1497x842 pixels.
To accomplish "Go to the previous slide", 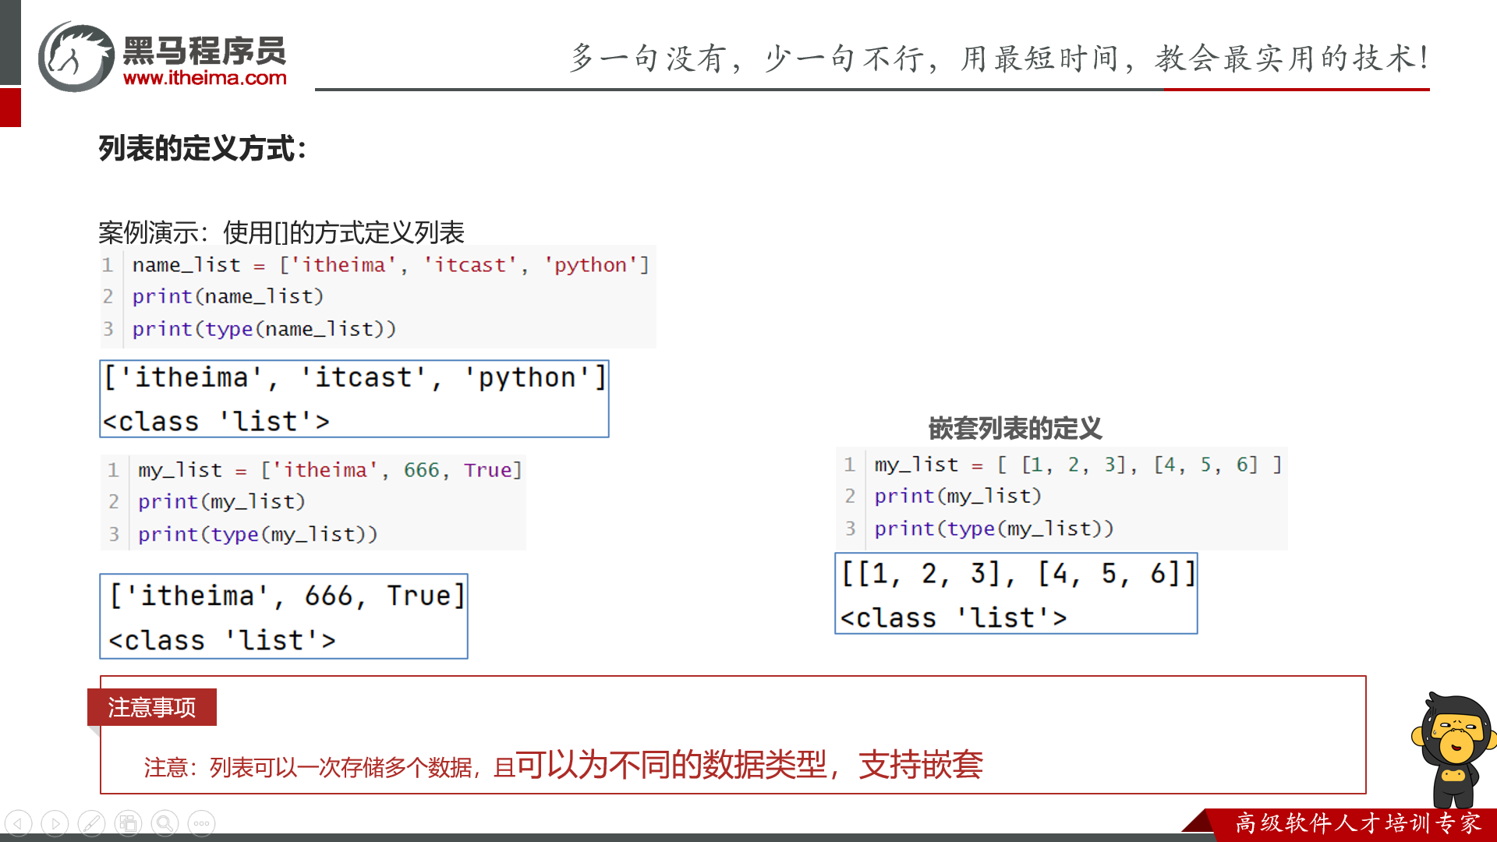I will [x=19, y=823].
